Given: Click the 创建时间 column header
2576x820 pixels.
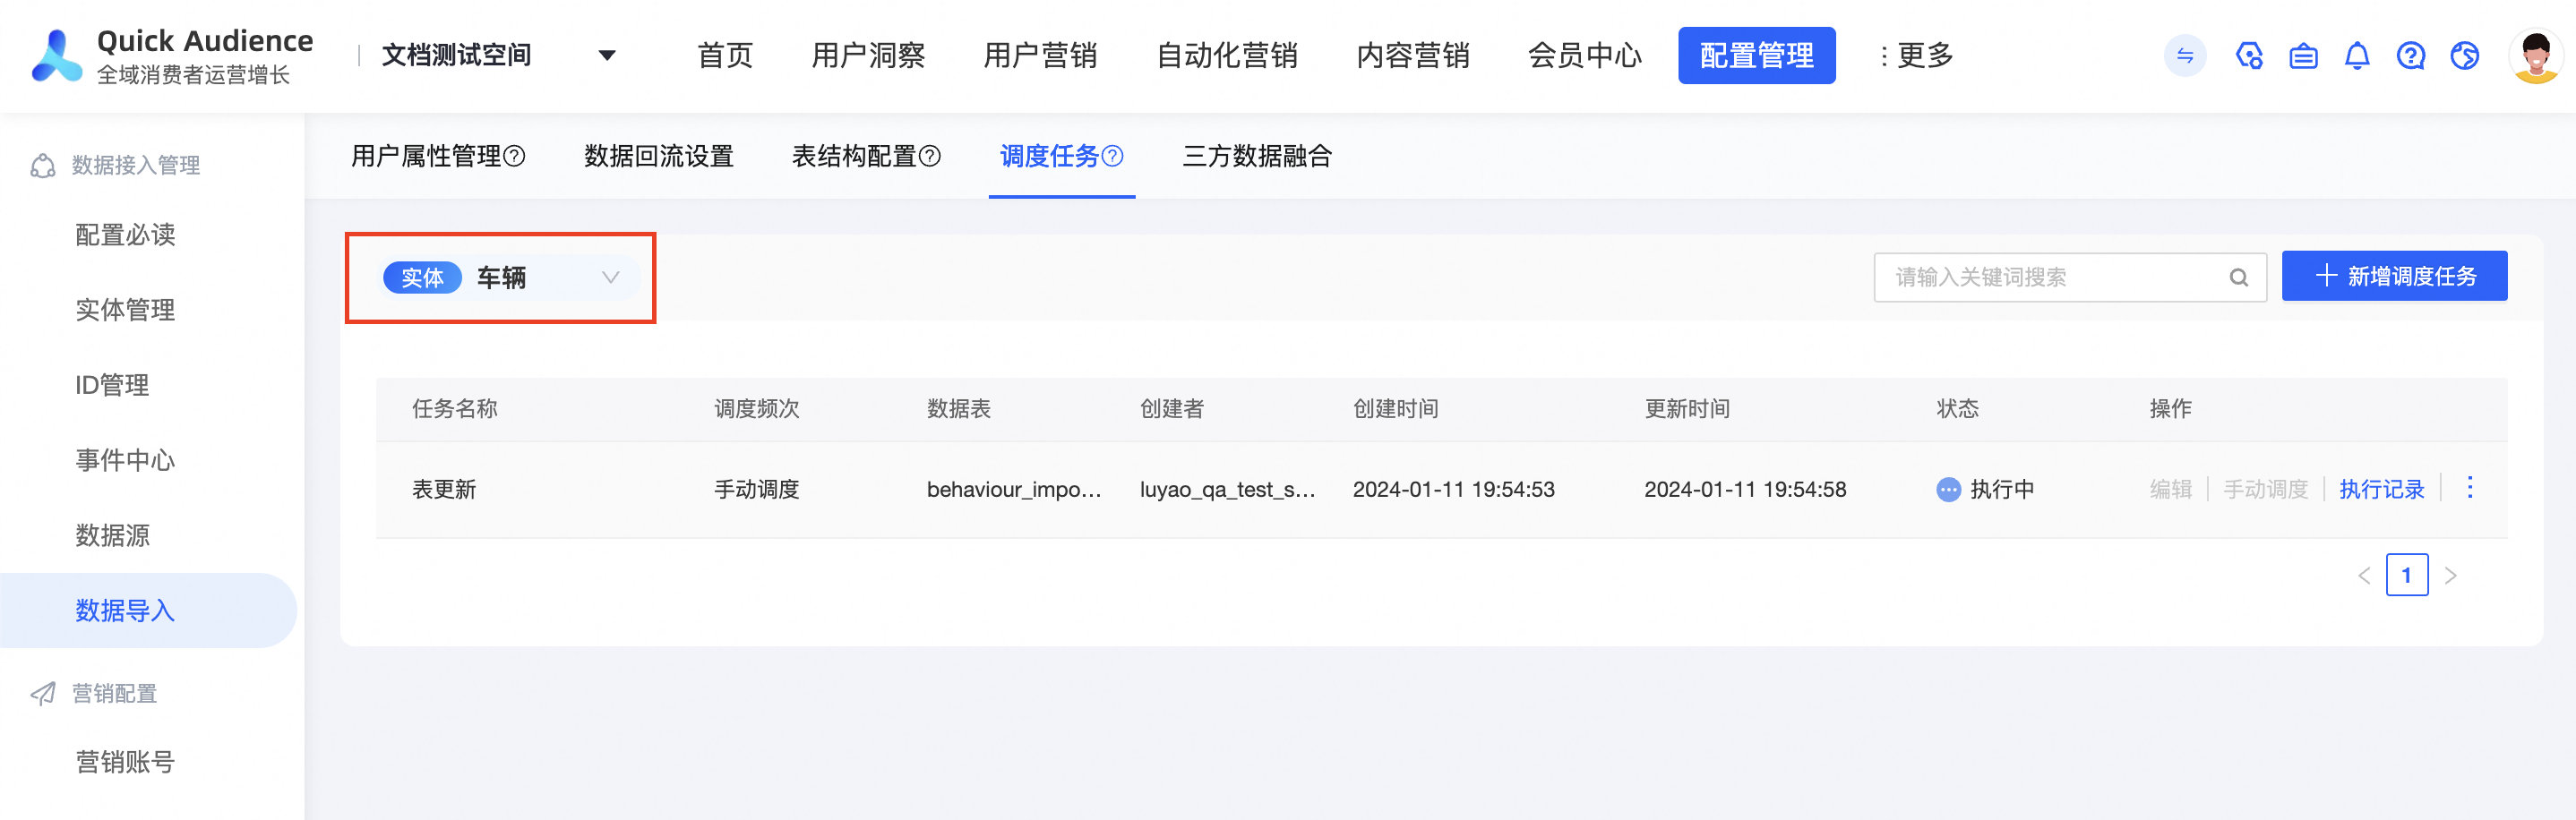Looking at the screenshot, I should [x=1396, y=409].
